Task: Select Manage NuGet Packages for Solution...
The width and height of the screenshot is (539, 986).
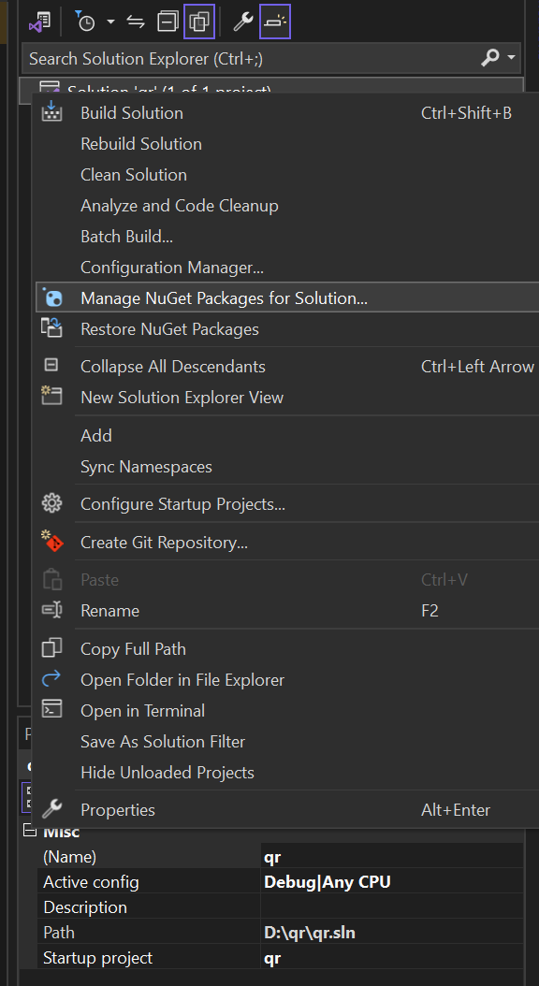Action: pos(287,298)
